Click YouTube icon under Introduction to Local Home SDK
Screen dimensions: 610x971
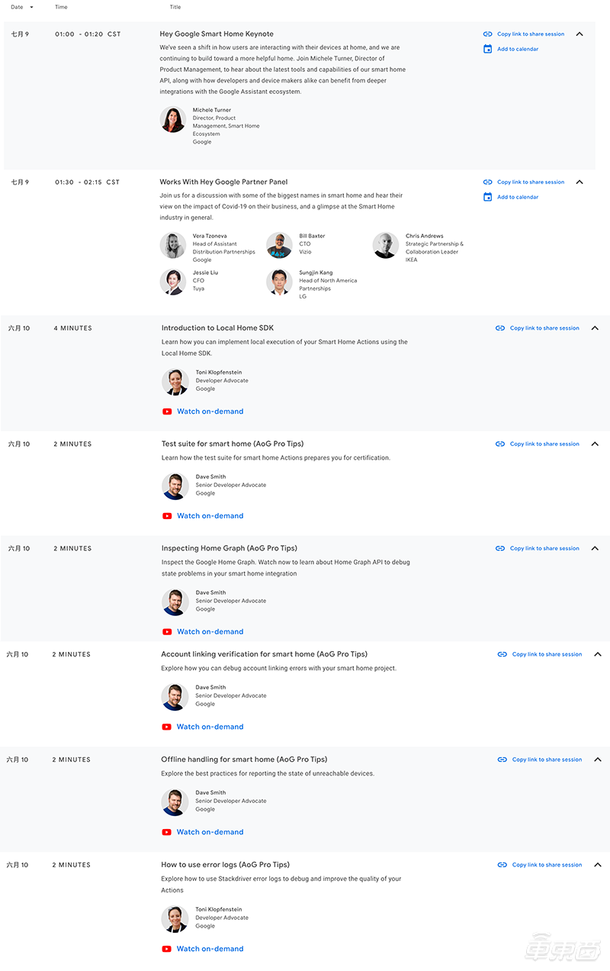167,411
